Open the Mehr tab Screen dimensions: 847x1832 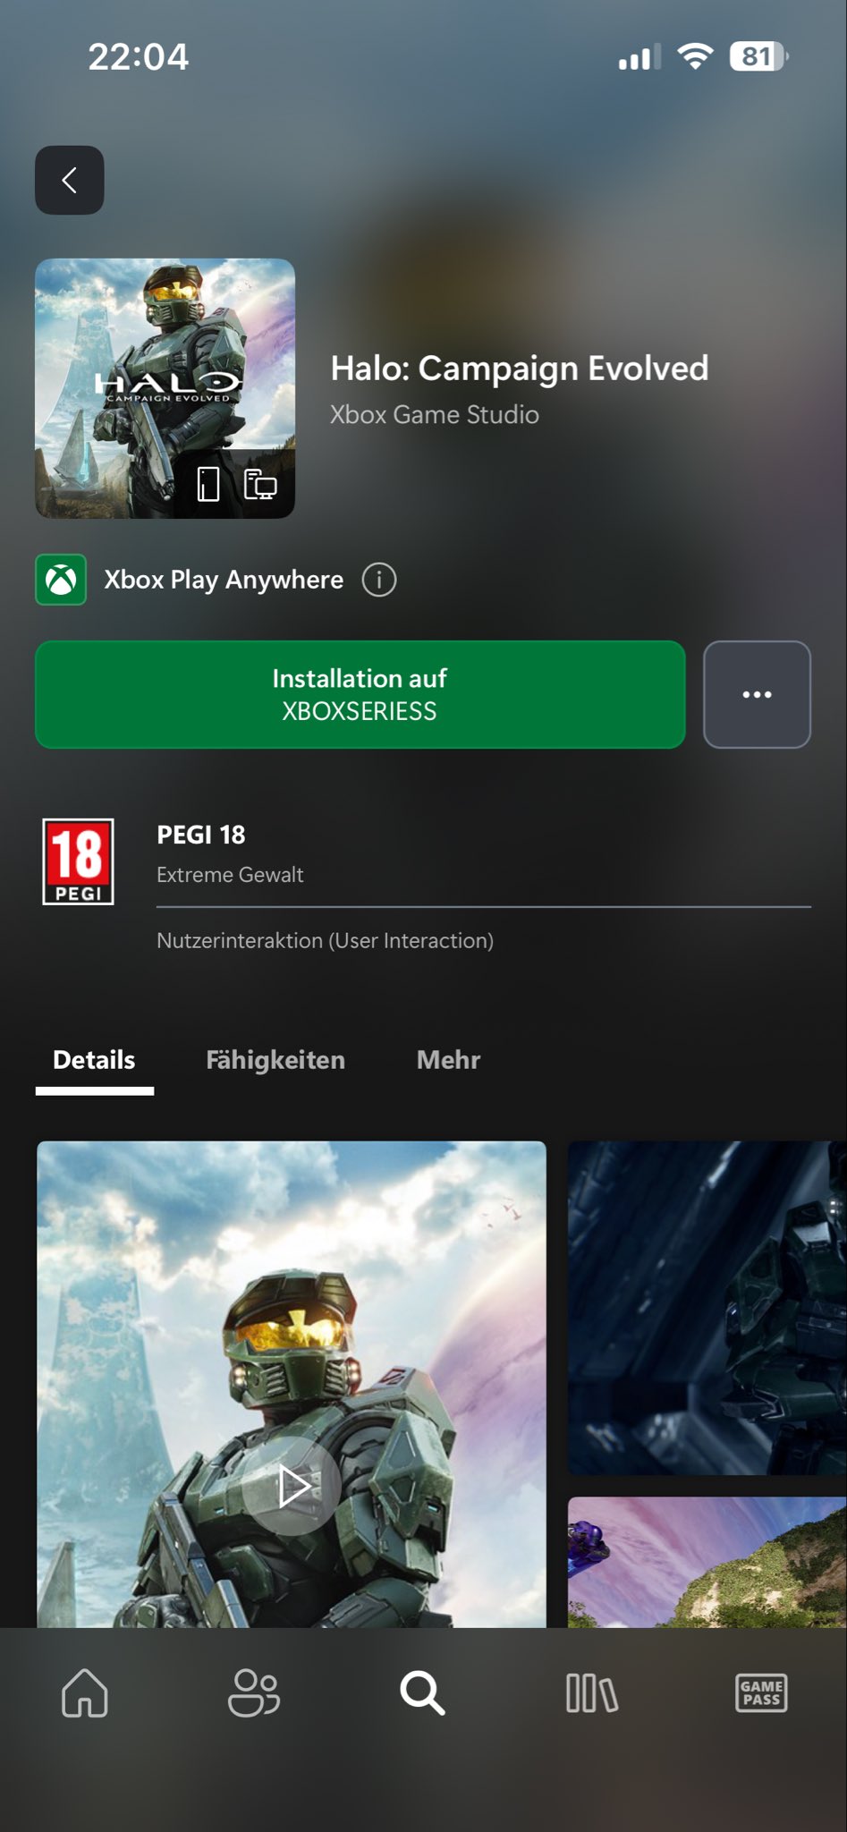[x=448, y=1060]
